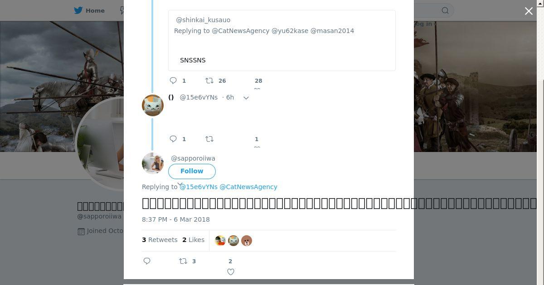
Task: Open the @CatNewsAgency link in Replying to
Action: point(248,187)
